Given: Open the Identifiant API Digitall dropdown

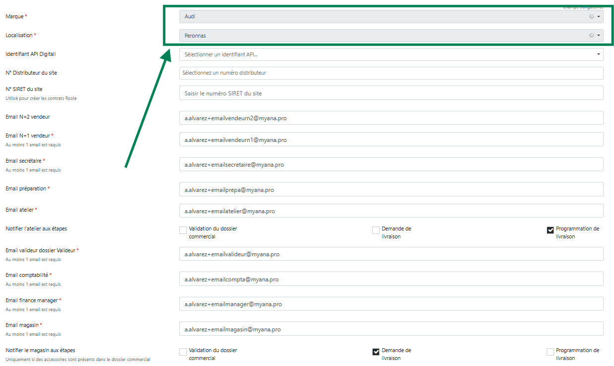Looking at the screenshot, I should click(x=391, y=54).
